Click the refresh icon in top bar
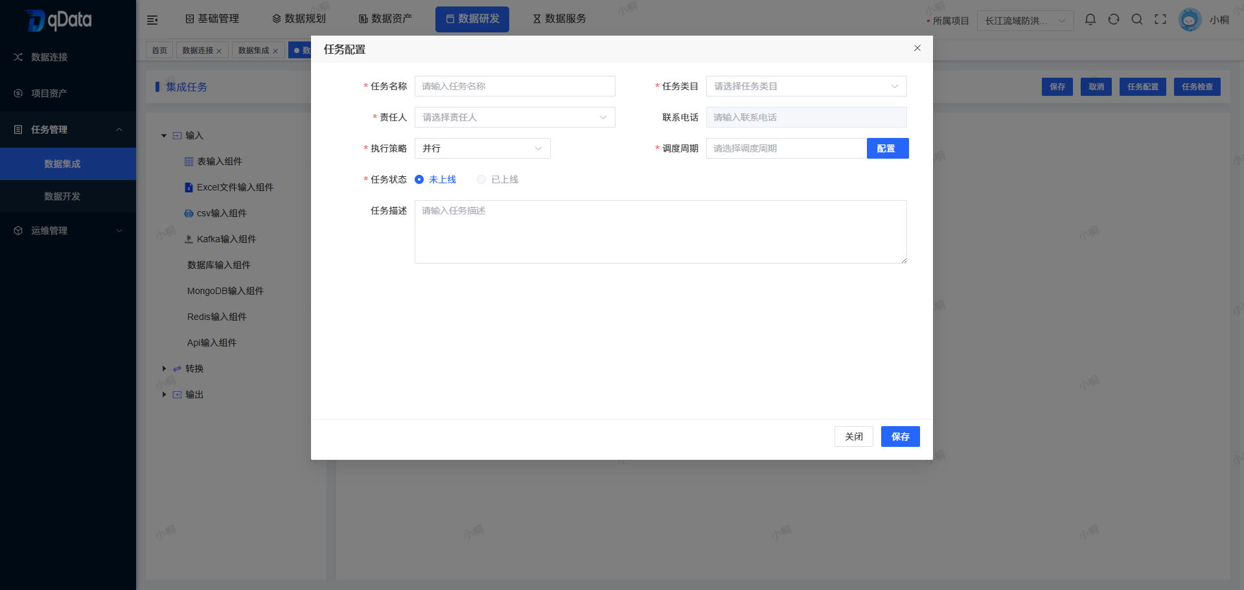Image resolution: width=1244 pixels, height=590 pixels. pyautogui.click(x=1114, y=19)
